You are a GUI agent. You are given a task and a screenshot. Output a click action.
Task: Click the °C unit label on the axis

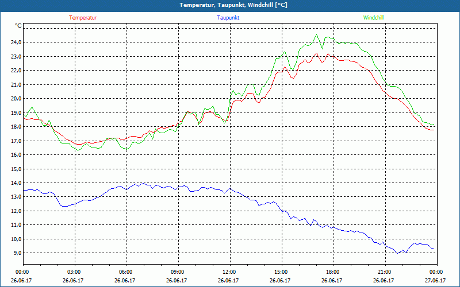(18, 26)
